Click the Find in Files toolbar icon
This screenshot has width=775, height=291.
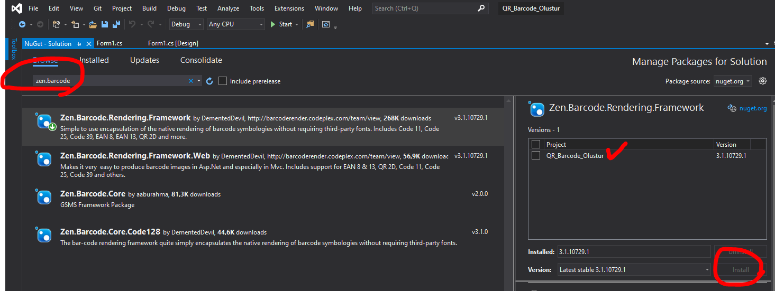[310, 24]
